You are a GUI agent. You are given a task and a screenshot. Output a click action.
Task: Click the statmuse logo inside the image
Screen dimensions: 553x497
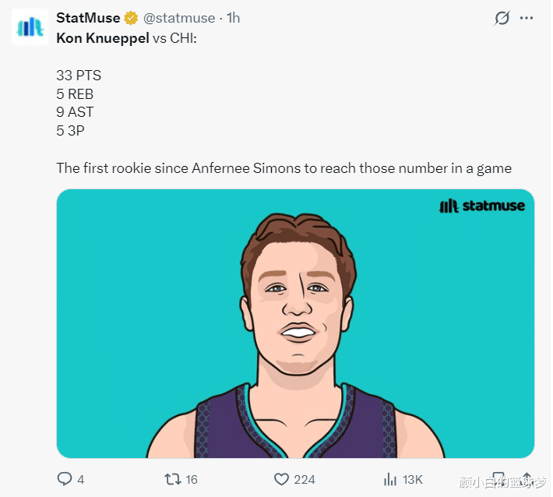point(482,206)
